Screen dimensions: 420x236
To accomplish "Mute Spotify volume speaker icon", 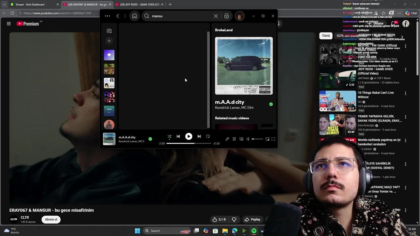I will click(248, 139).
